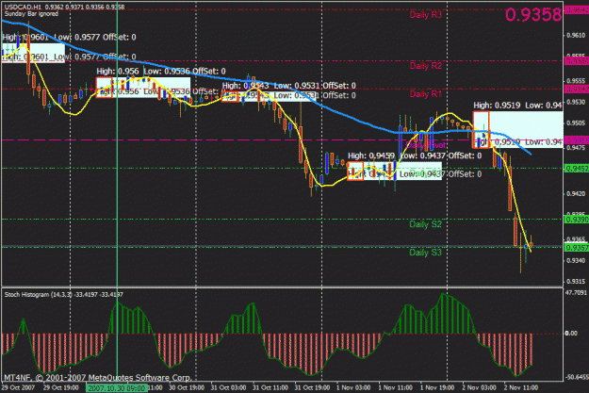Click the green 0.9357 price tag
The height and width of the screenshot is (393, 589).
coord(577,248)
